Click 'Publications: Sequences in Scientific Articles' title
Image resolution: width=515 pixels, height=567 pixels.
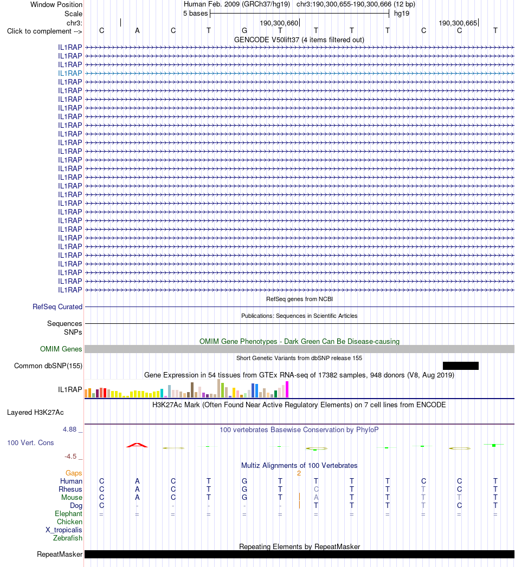299,316
